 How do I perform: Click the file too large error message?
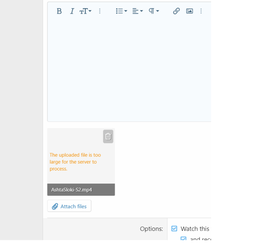(75, 162)
